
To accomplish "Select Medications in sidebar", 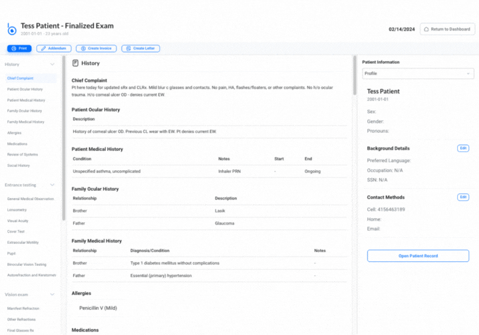I will (x=17, y=144).
